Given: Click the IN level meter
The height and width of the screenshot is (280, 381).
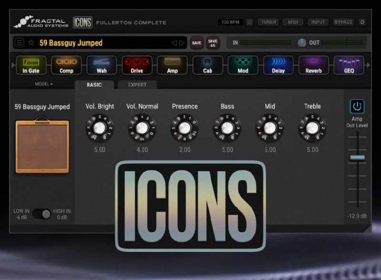Looking at the screenshot, I should (x=265, y=43).
